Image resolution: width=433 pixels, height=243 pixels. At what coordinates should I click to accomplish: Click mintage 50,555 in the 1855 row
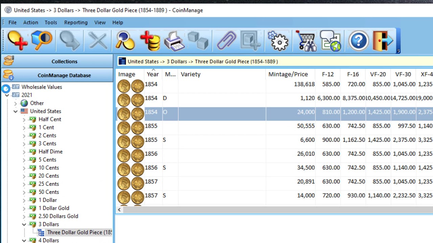coord(306,126)
